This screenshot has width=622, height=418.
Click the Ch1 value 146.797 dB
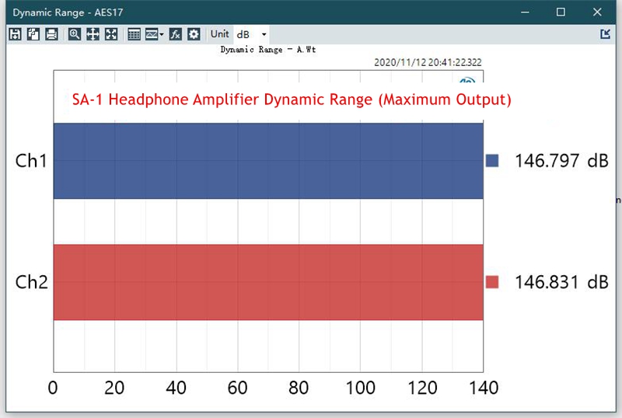[561, 161]
